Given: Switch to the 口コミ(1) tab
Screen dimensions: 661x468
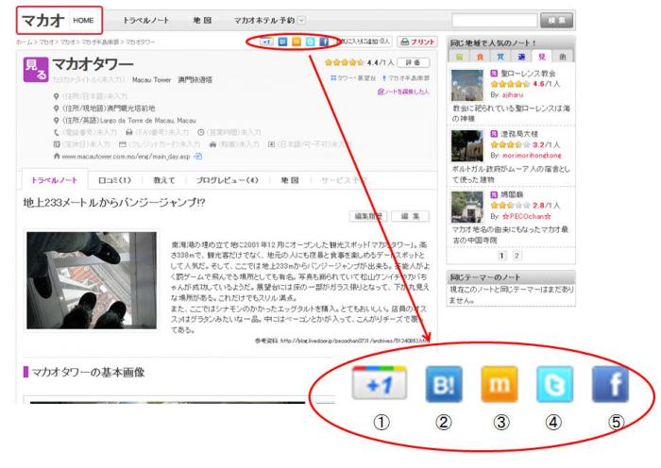Looking at the screenshot, I should click(114, 180).
